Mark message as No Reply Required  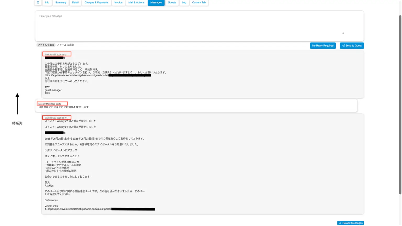pos(323,46)
